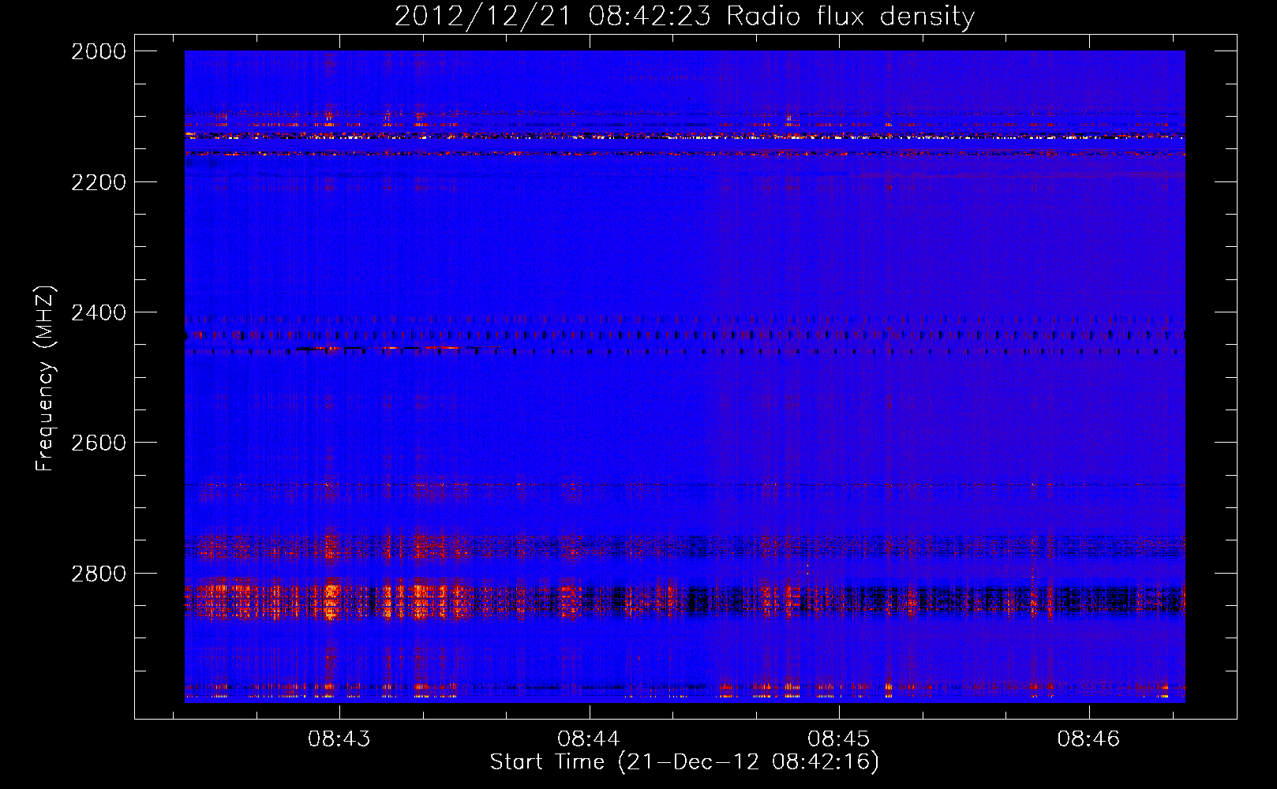Click the 08:43 time tick label

[339, 739]
